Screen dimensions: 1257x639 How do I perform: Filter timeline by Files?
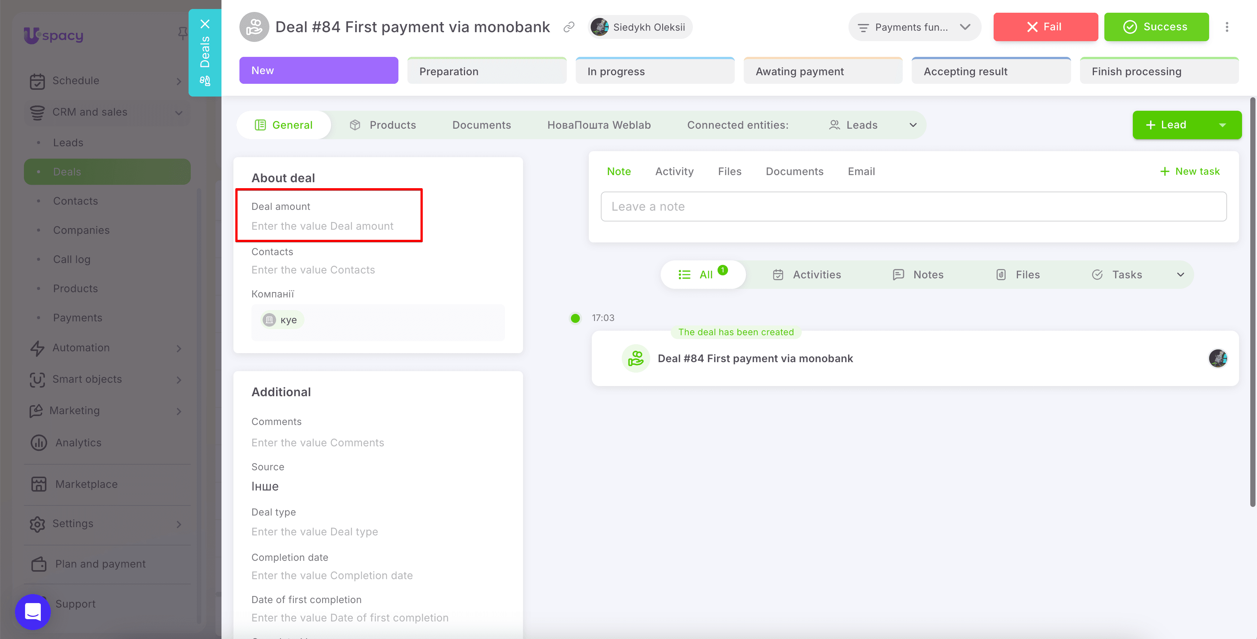1018,274
